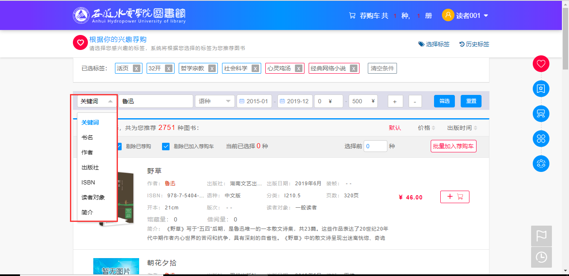The width and height of the screenshot is (569, 276).
Task: Click the keyword input field containing 鲁迅
Action: [x=155, y=101]
